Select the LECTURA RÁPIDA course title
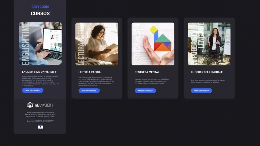The width and height of the screenshot is (260, 146). click(x=90, y=72)
